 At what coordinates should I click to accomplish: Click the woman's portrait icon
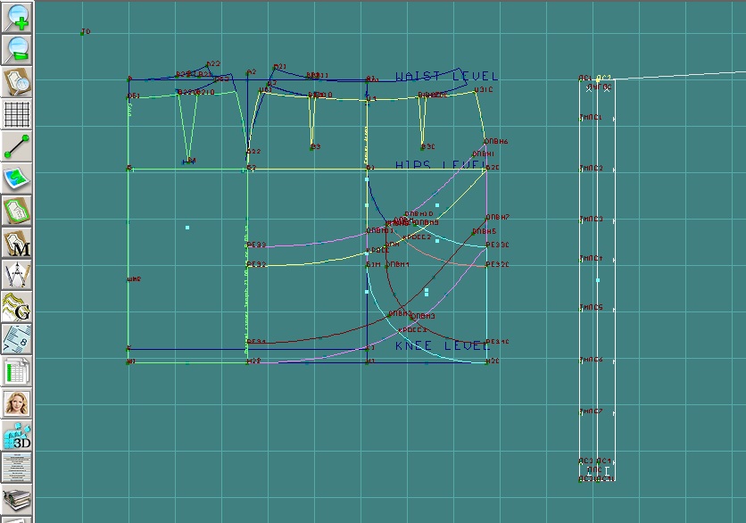pos(17,403)
